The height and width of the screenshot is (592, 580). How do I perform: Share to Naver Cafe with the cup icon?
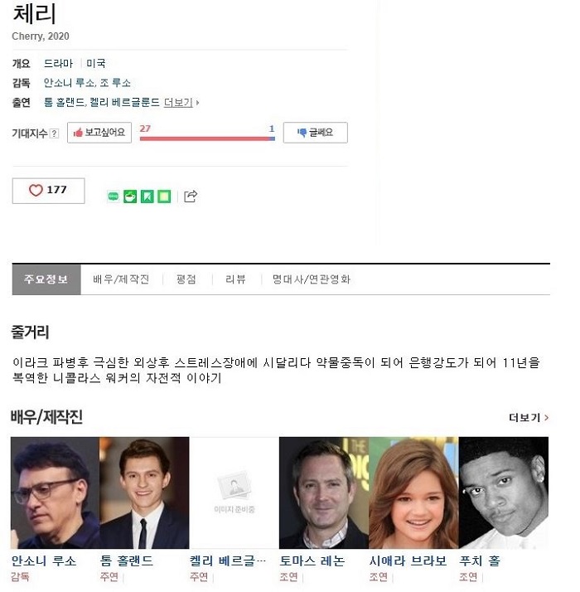coord(130,197)
